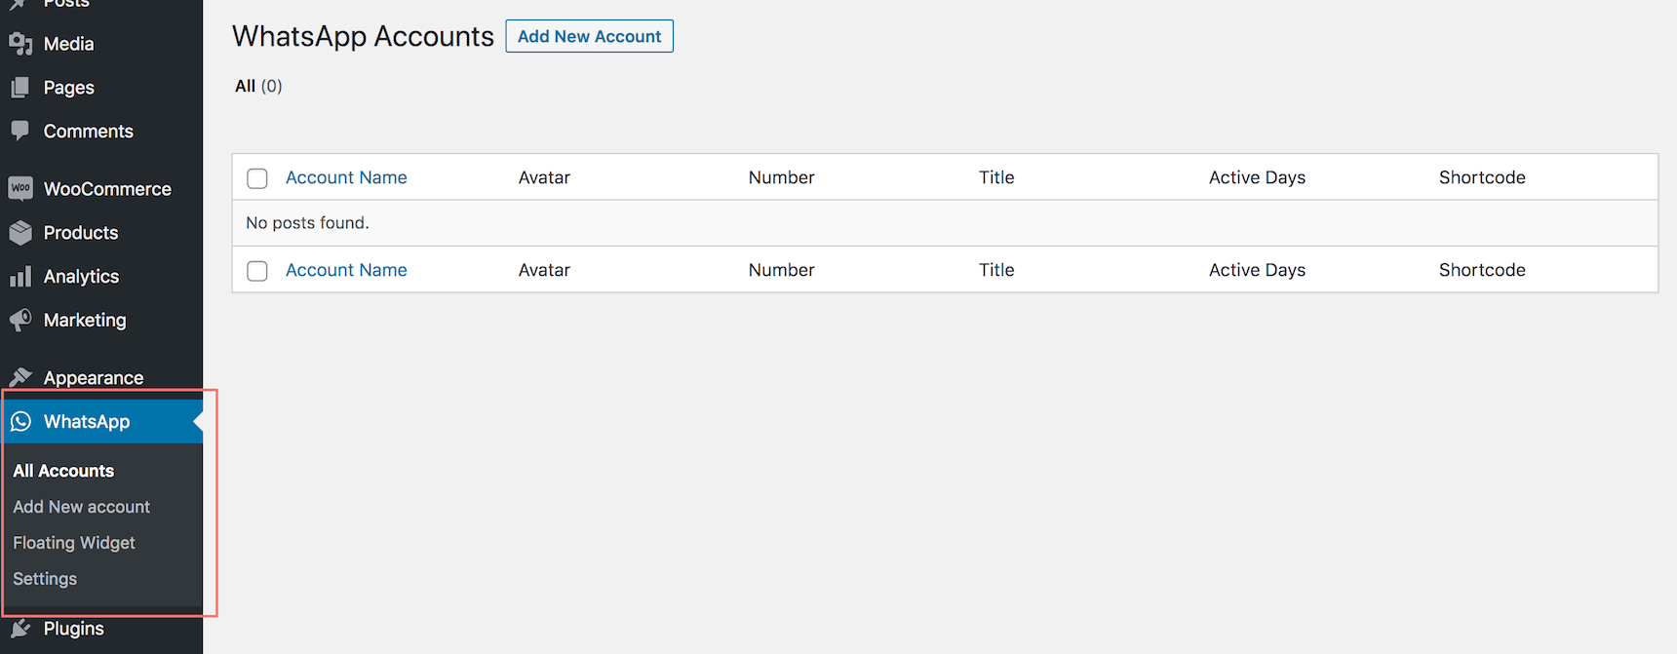Click the Products box icon
Image resolution: width=1677 pixels, height=654 pixels.
point(20,233)
